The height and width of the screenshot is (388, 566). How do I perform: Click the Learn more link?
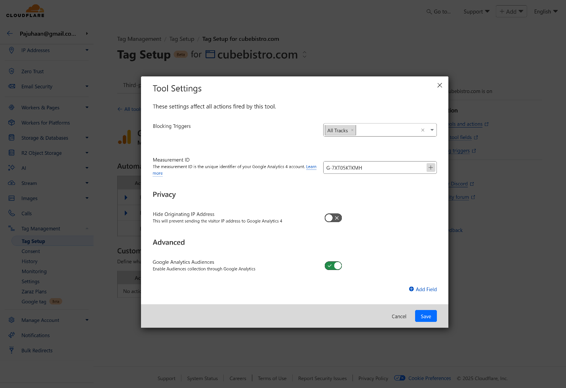[x=311, y=167]
